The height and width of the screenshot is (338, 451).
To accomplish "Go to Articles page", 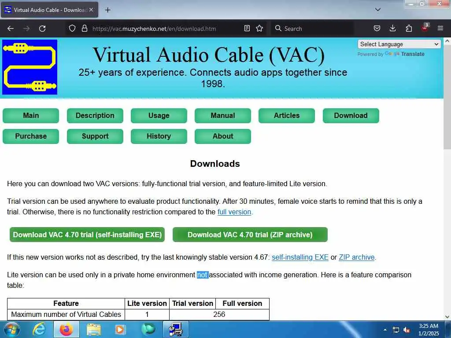I will (x=286, y=116).
